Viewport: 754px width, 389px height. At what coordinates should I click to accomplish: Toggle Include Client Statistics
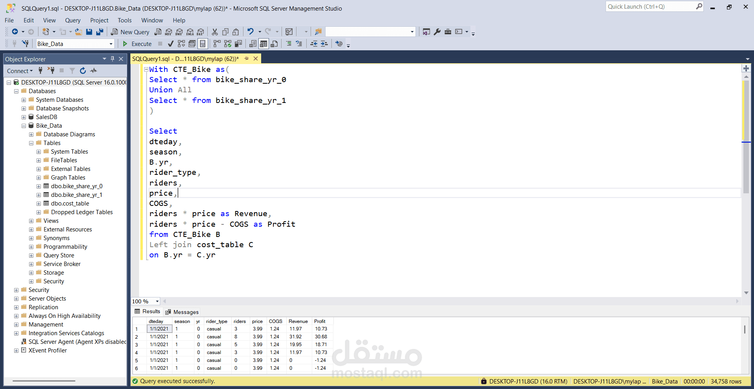tap(238, 44)
